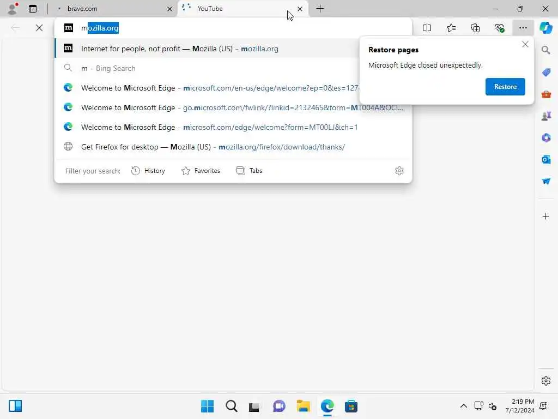Select Welcome to Edge form=MT00LJ suggestion
The image size is (558, 419).
click(x=233, y=127)
